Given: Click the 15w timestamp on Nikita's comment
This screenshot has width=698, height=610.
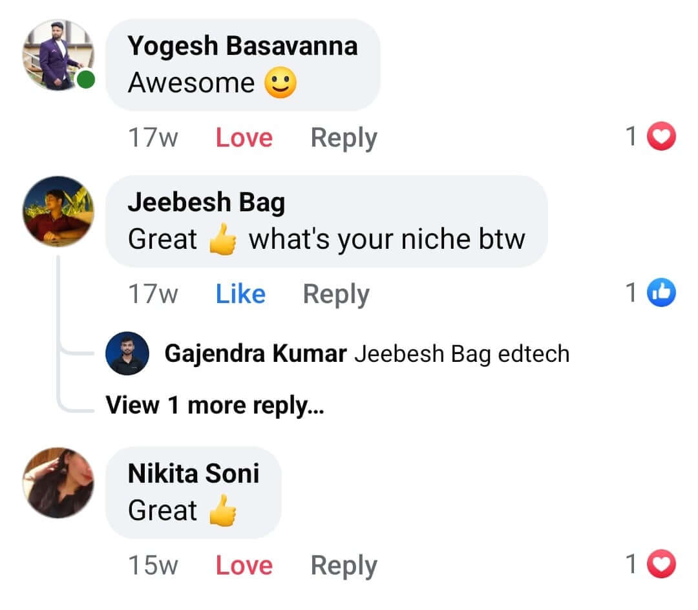Looking at the screenshot, I should (153, 565).
